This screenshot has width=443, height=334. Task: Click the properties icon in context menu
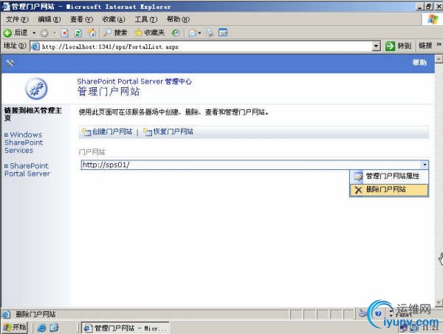click(x=358, y=176)
